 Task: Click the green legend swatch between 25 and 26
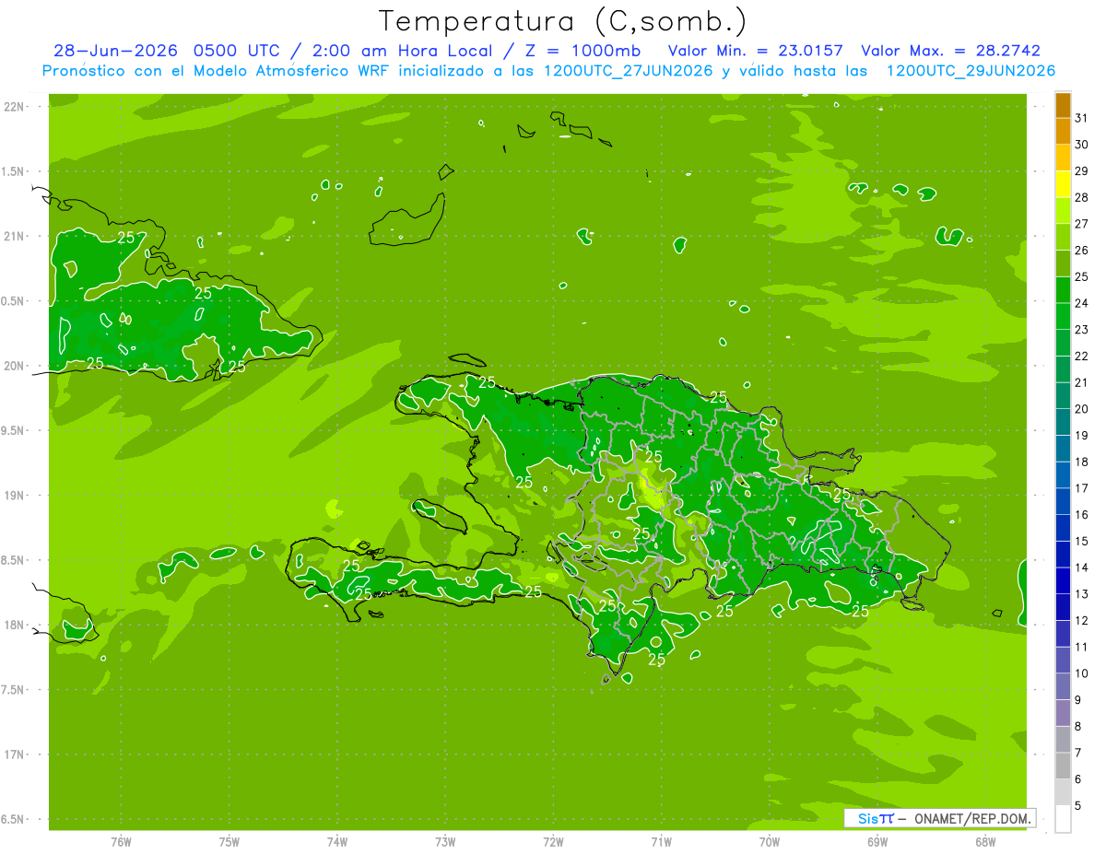point(1063,263)
